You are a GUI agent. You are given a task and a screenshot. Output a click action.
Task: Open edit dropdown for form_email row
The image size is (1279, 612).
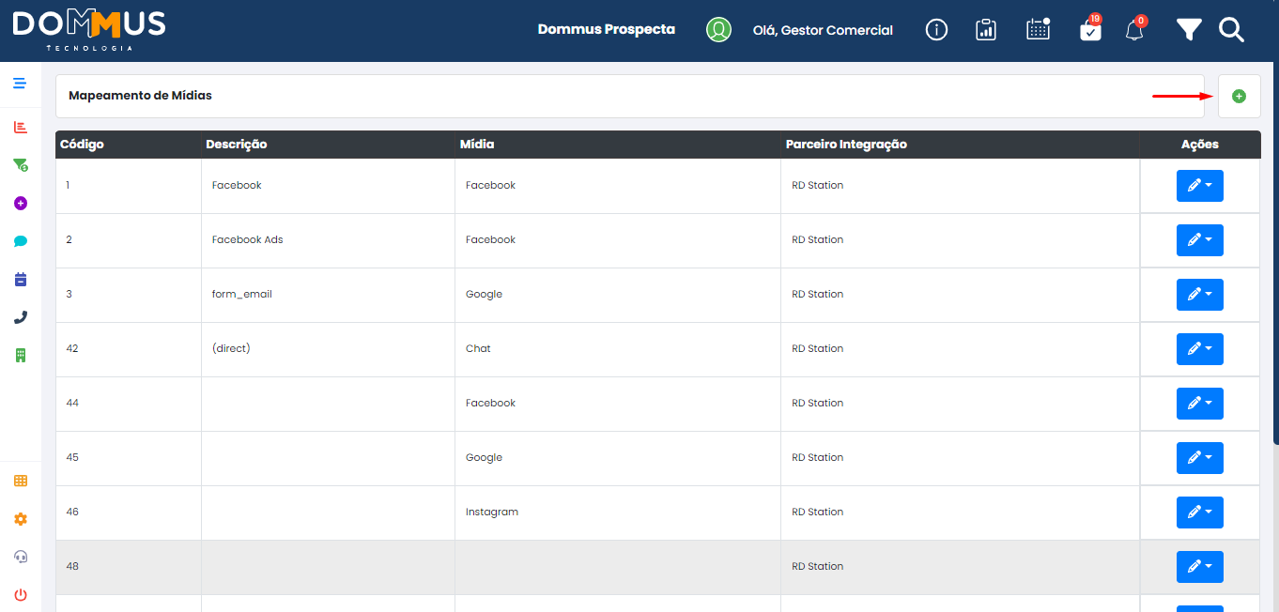pos(1200,295)
